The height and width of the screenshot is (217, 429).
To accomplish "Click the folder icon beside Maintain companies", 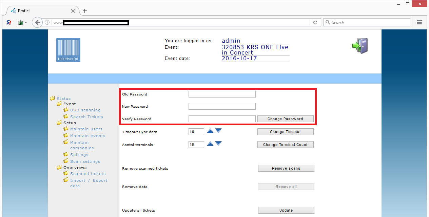I will (66, 142).
